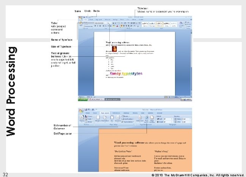The width and height of the screenshot is (246, 177).
Task: Switch to Insert tab in upper window
Action: coord(91,20)
